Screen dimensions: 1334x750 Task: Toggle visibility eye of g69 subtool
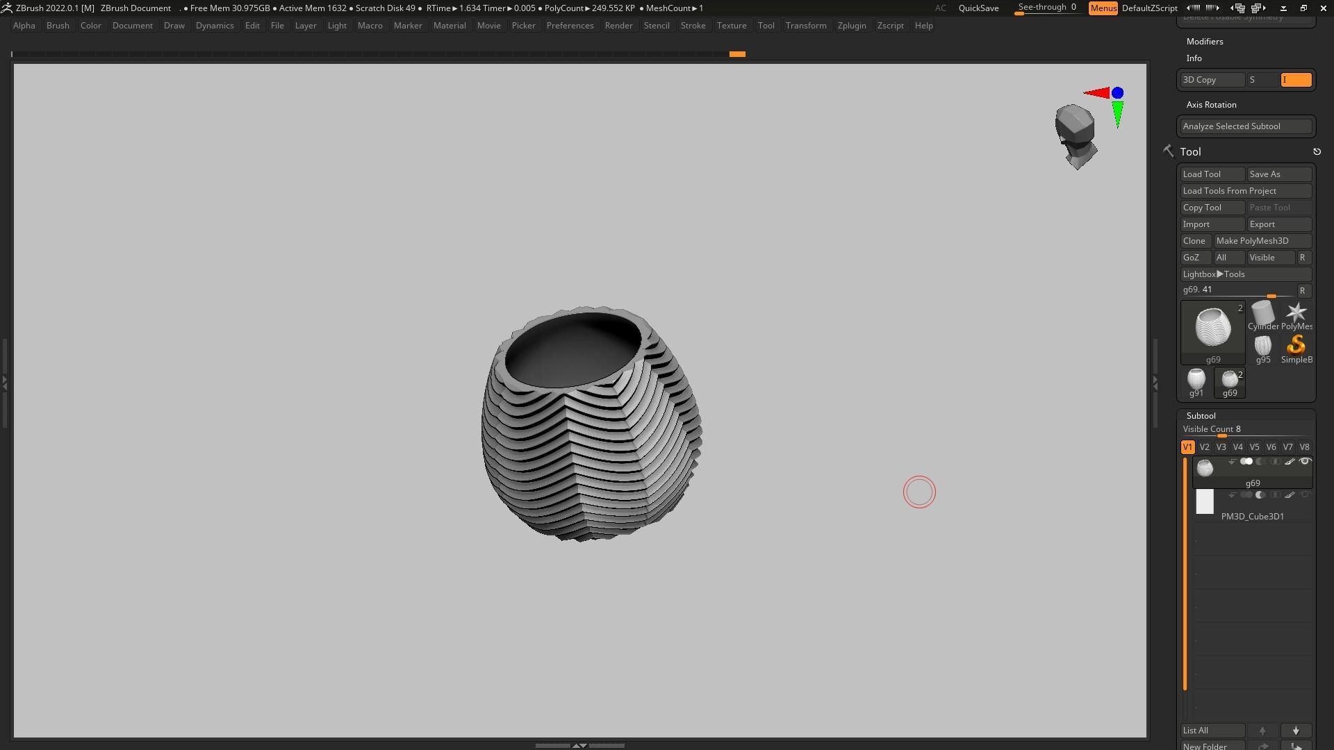click(x=1305, y=462)
